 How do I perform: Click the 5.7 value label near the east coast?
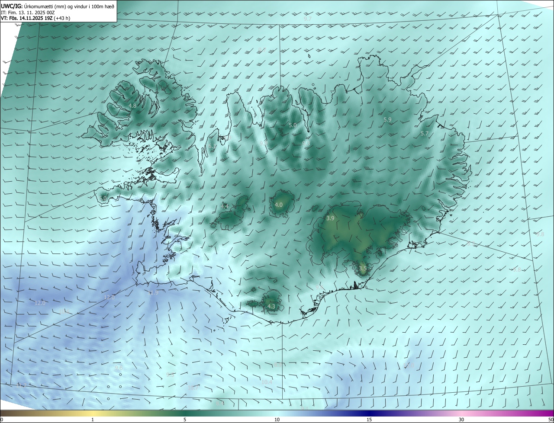pos(424,134)
